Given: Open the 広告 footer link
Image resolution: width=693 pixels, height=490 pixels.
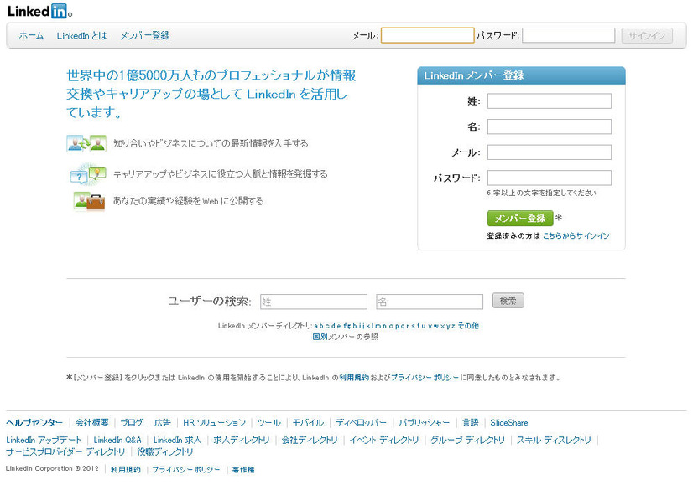Looking at the screenshot, I should [x=163, y=423].
